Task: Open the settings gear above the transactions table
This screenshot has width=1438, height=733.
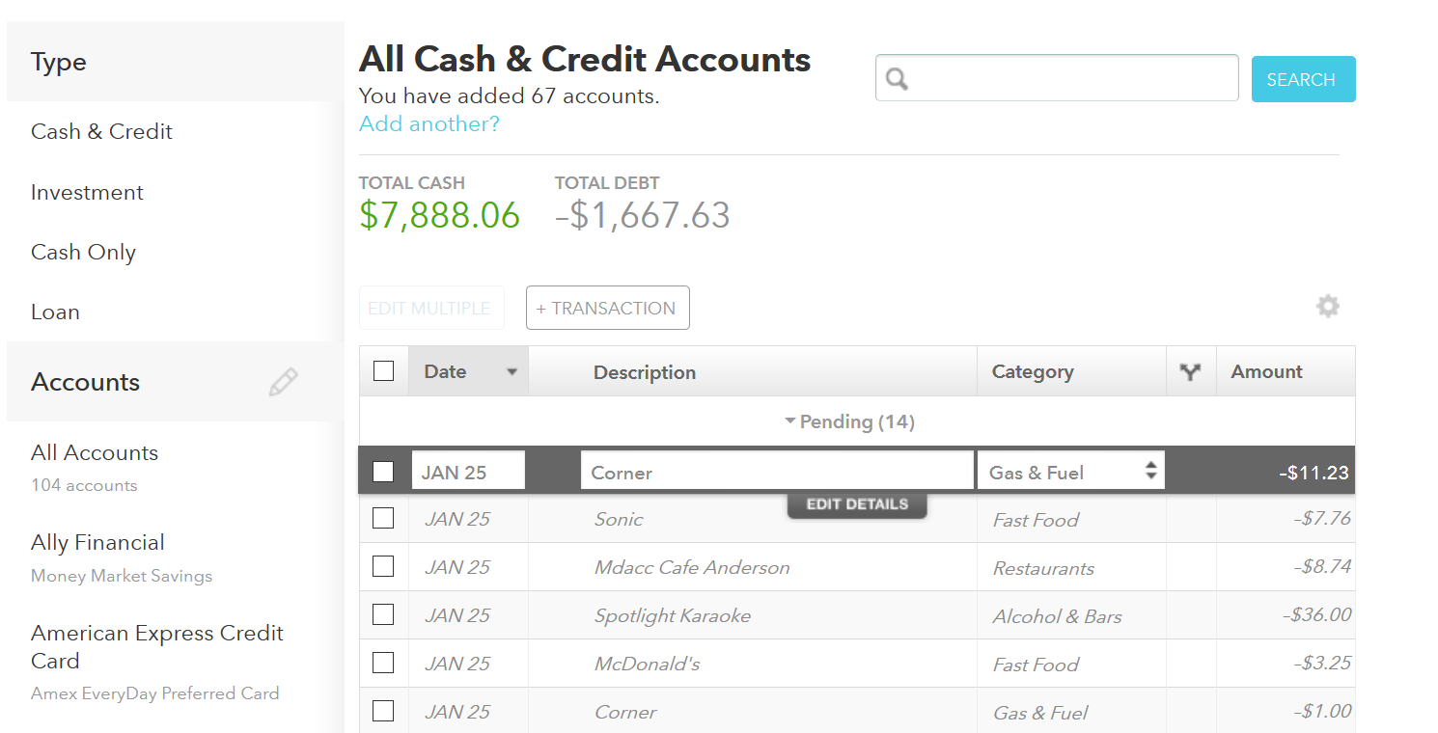Action: [1328, 306]
